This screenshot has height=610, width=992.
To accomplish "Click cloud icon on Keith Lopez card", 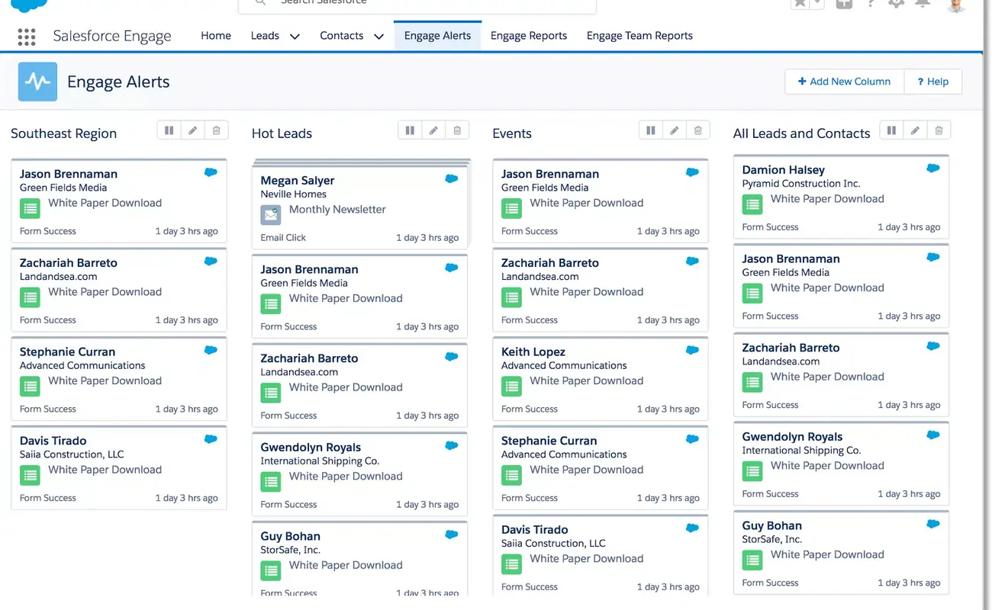I will [693, 350].
